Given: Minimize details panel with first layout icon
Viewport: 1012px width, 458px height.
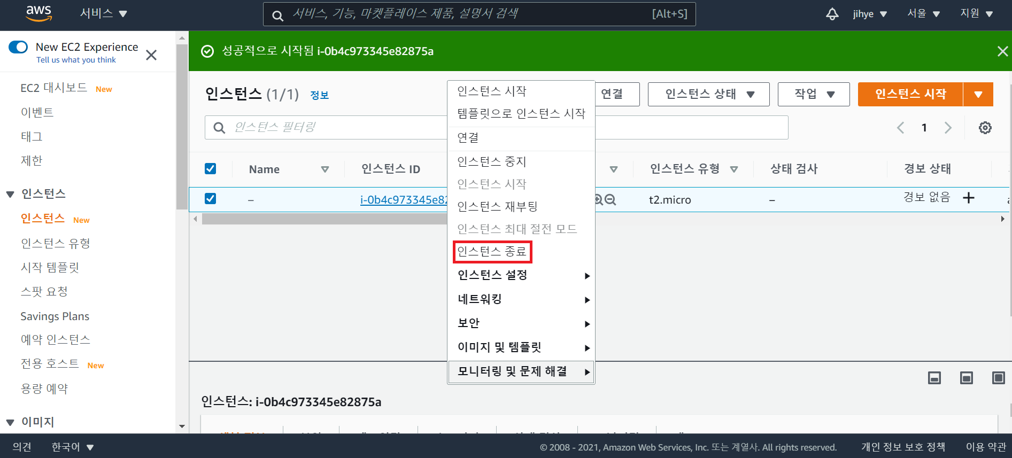Looking at the screenshot, I should [x=934, y=378].
